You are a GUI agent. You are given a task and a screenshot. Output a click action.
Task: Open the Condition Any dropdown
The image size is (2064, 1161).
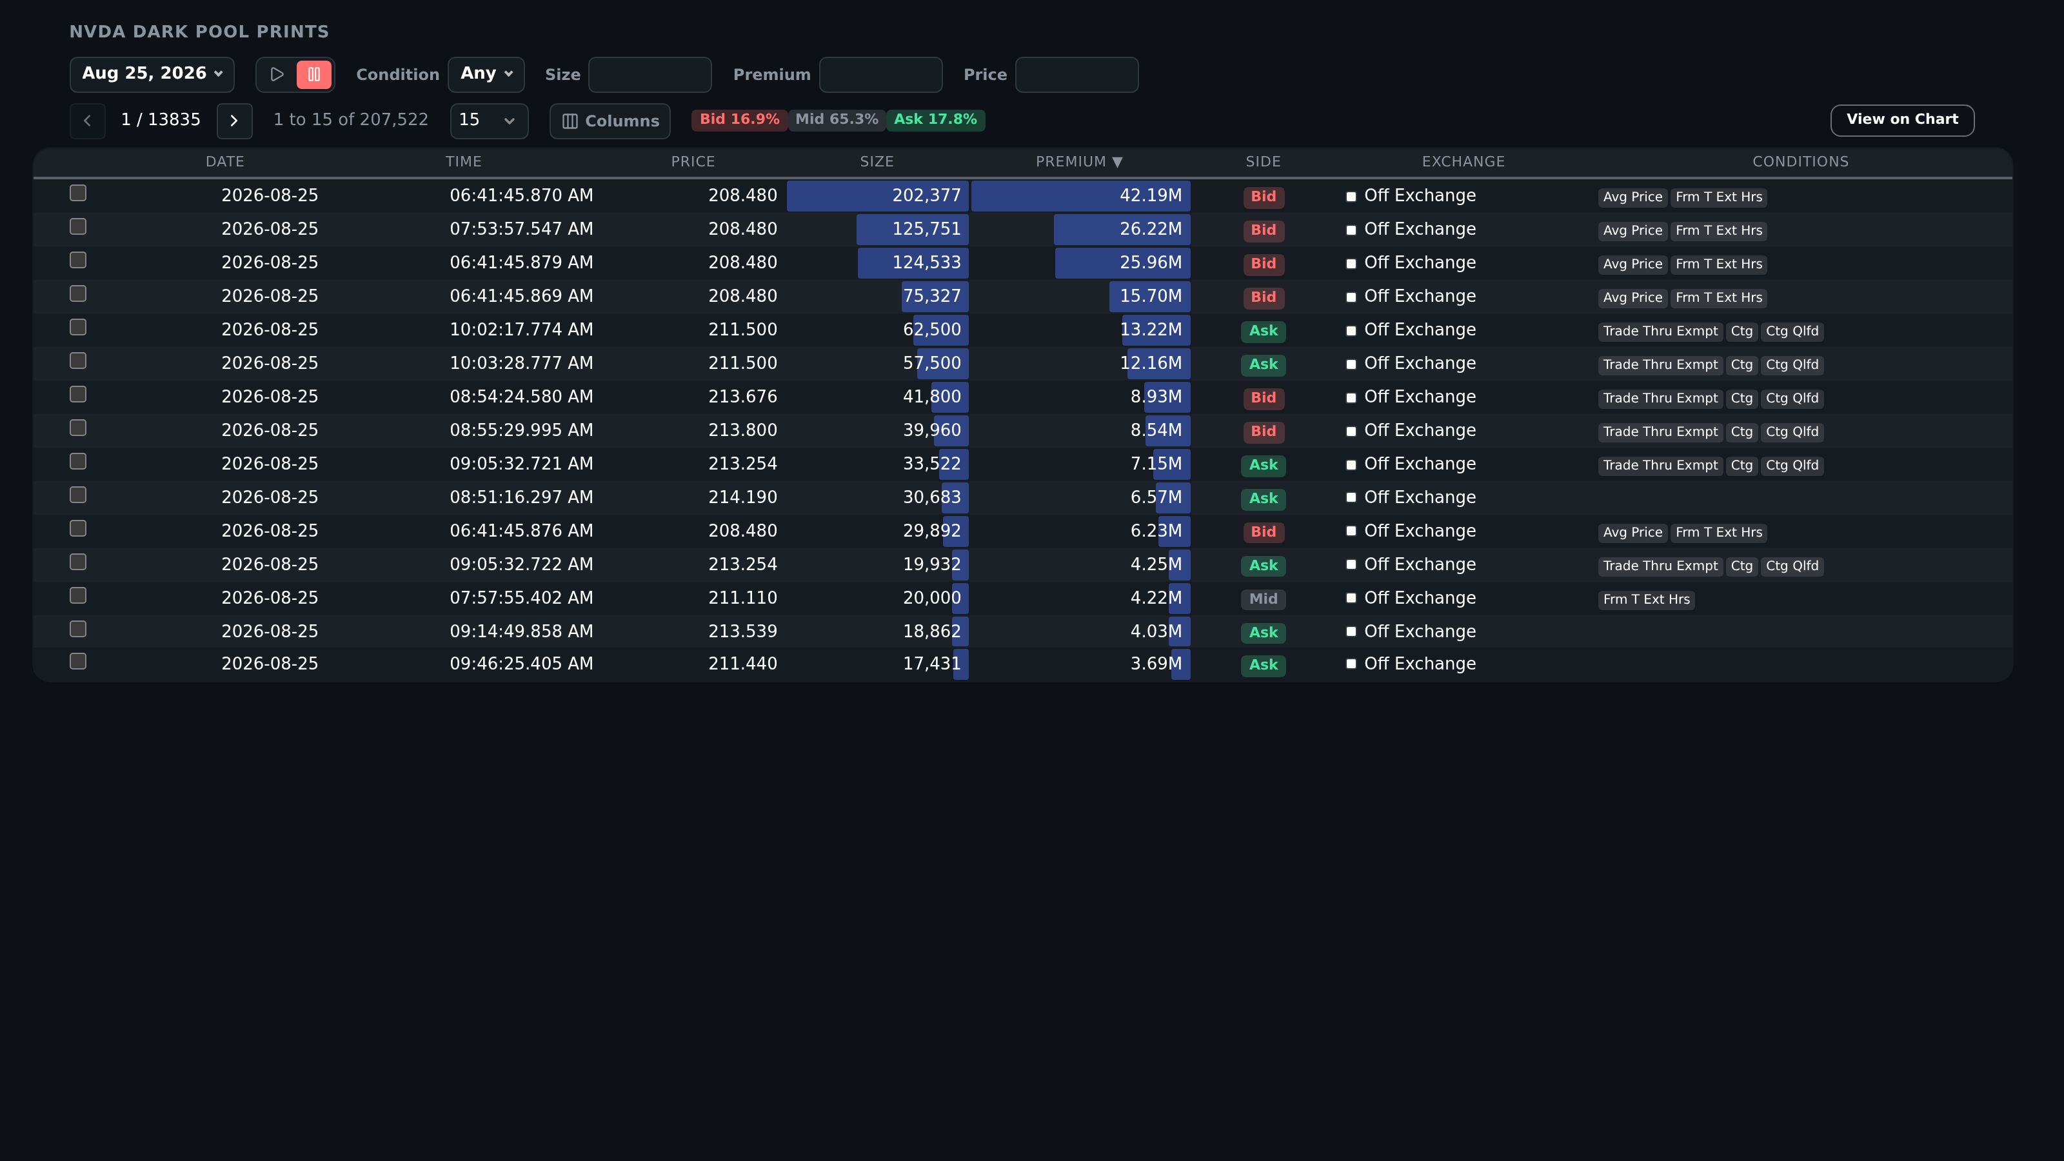click(486, 75)
